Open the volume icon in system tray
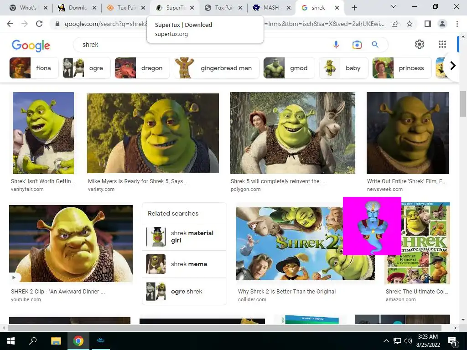The image size is (467, 350). coord(408,341)
